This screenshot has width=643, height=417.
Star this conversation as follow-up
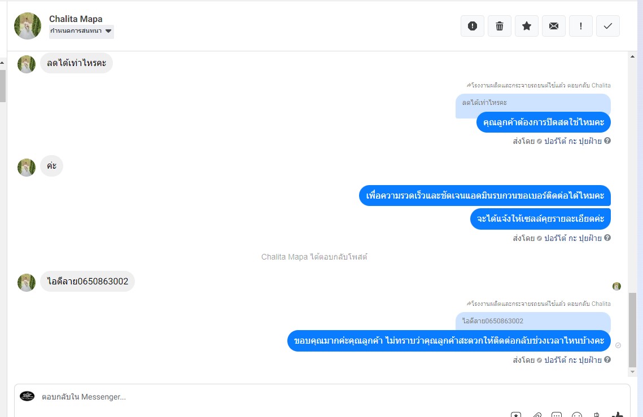coord(527,26)
